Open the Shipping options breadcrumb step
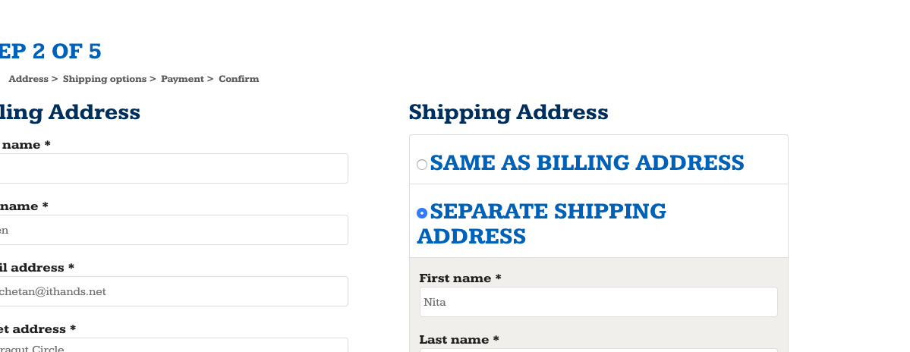The image size is (910, 352). click(x=105, y=79)
